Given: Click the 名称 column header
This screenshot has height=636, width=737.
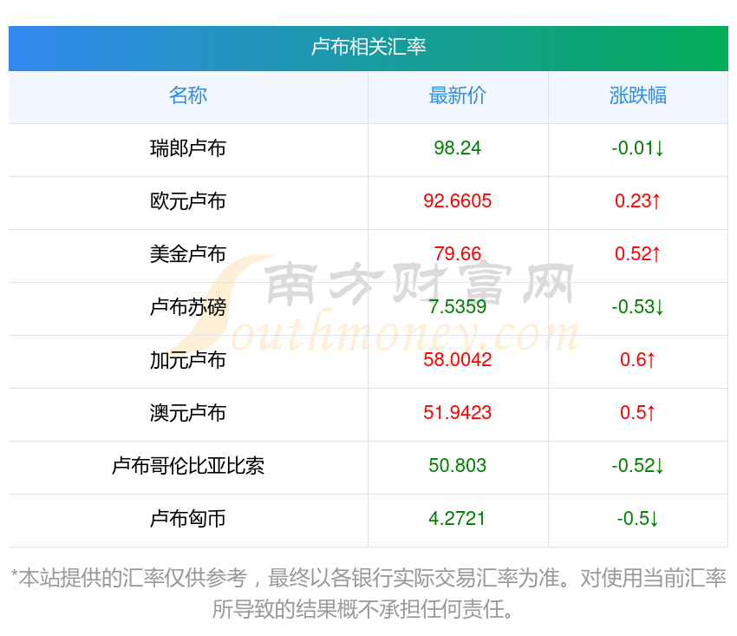Looking at the screenshot, I should pyautogui.click(x=188, y=95).
